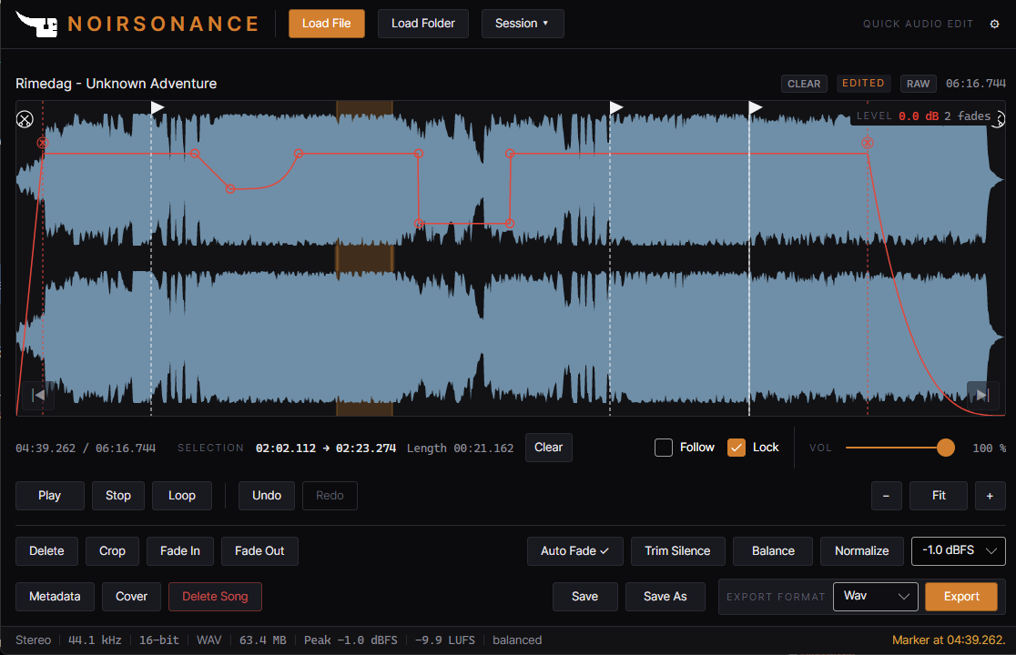Click the VOL slider handle
Image resolution: width=1016 pixels, height=655 pixels.
tap(946, 448)
